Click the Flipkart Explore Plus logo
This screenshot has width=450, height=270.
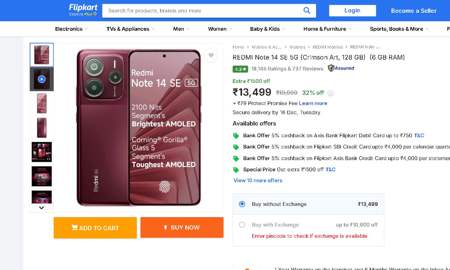click(x=83, y=10)
